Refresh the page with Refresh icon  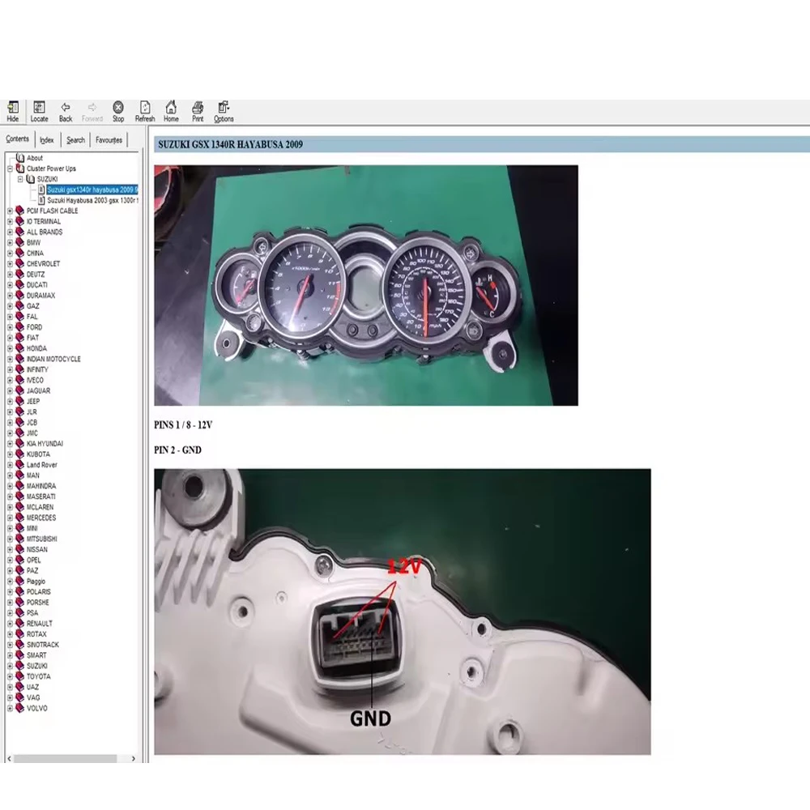pos(145,111)
